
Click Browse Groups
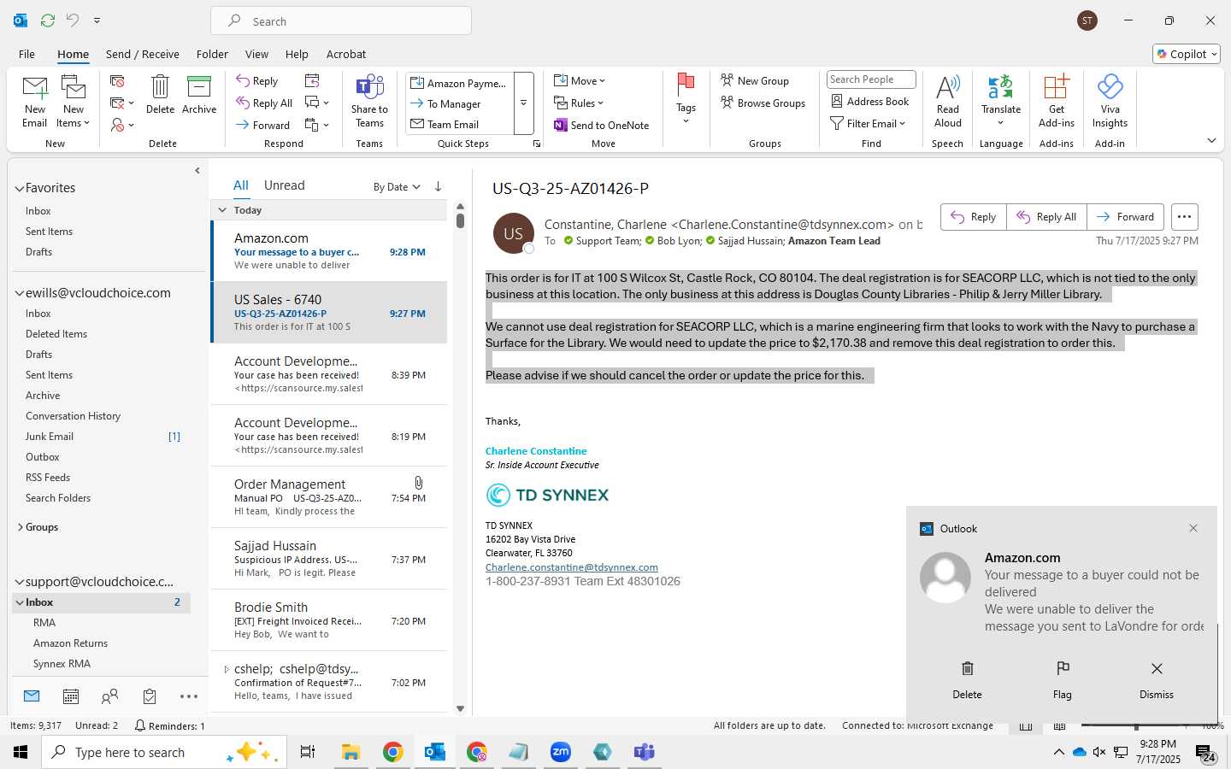click(763, 103)
